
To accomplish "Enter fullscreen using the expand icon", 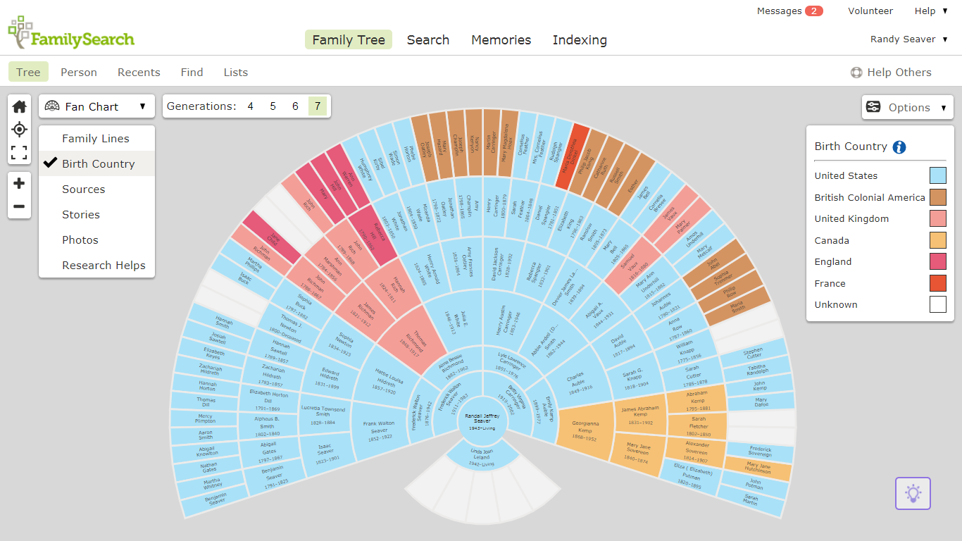I will click(19, 152).
